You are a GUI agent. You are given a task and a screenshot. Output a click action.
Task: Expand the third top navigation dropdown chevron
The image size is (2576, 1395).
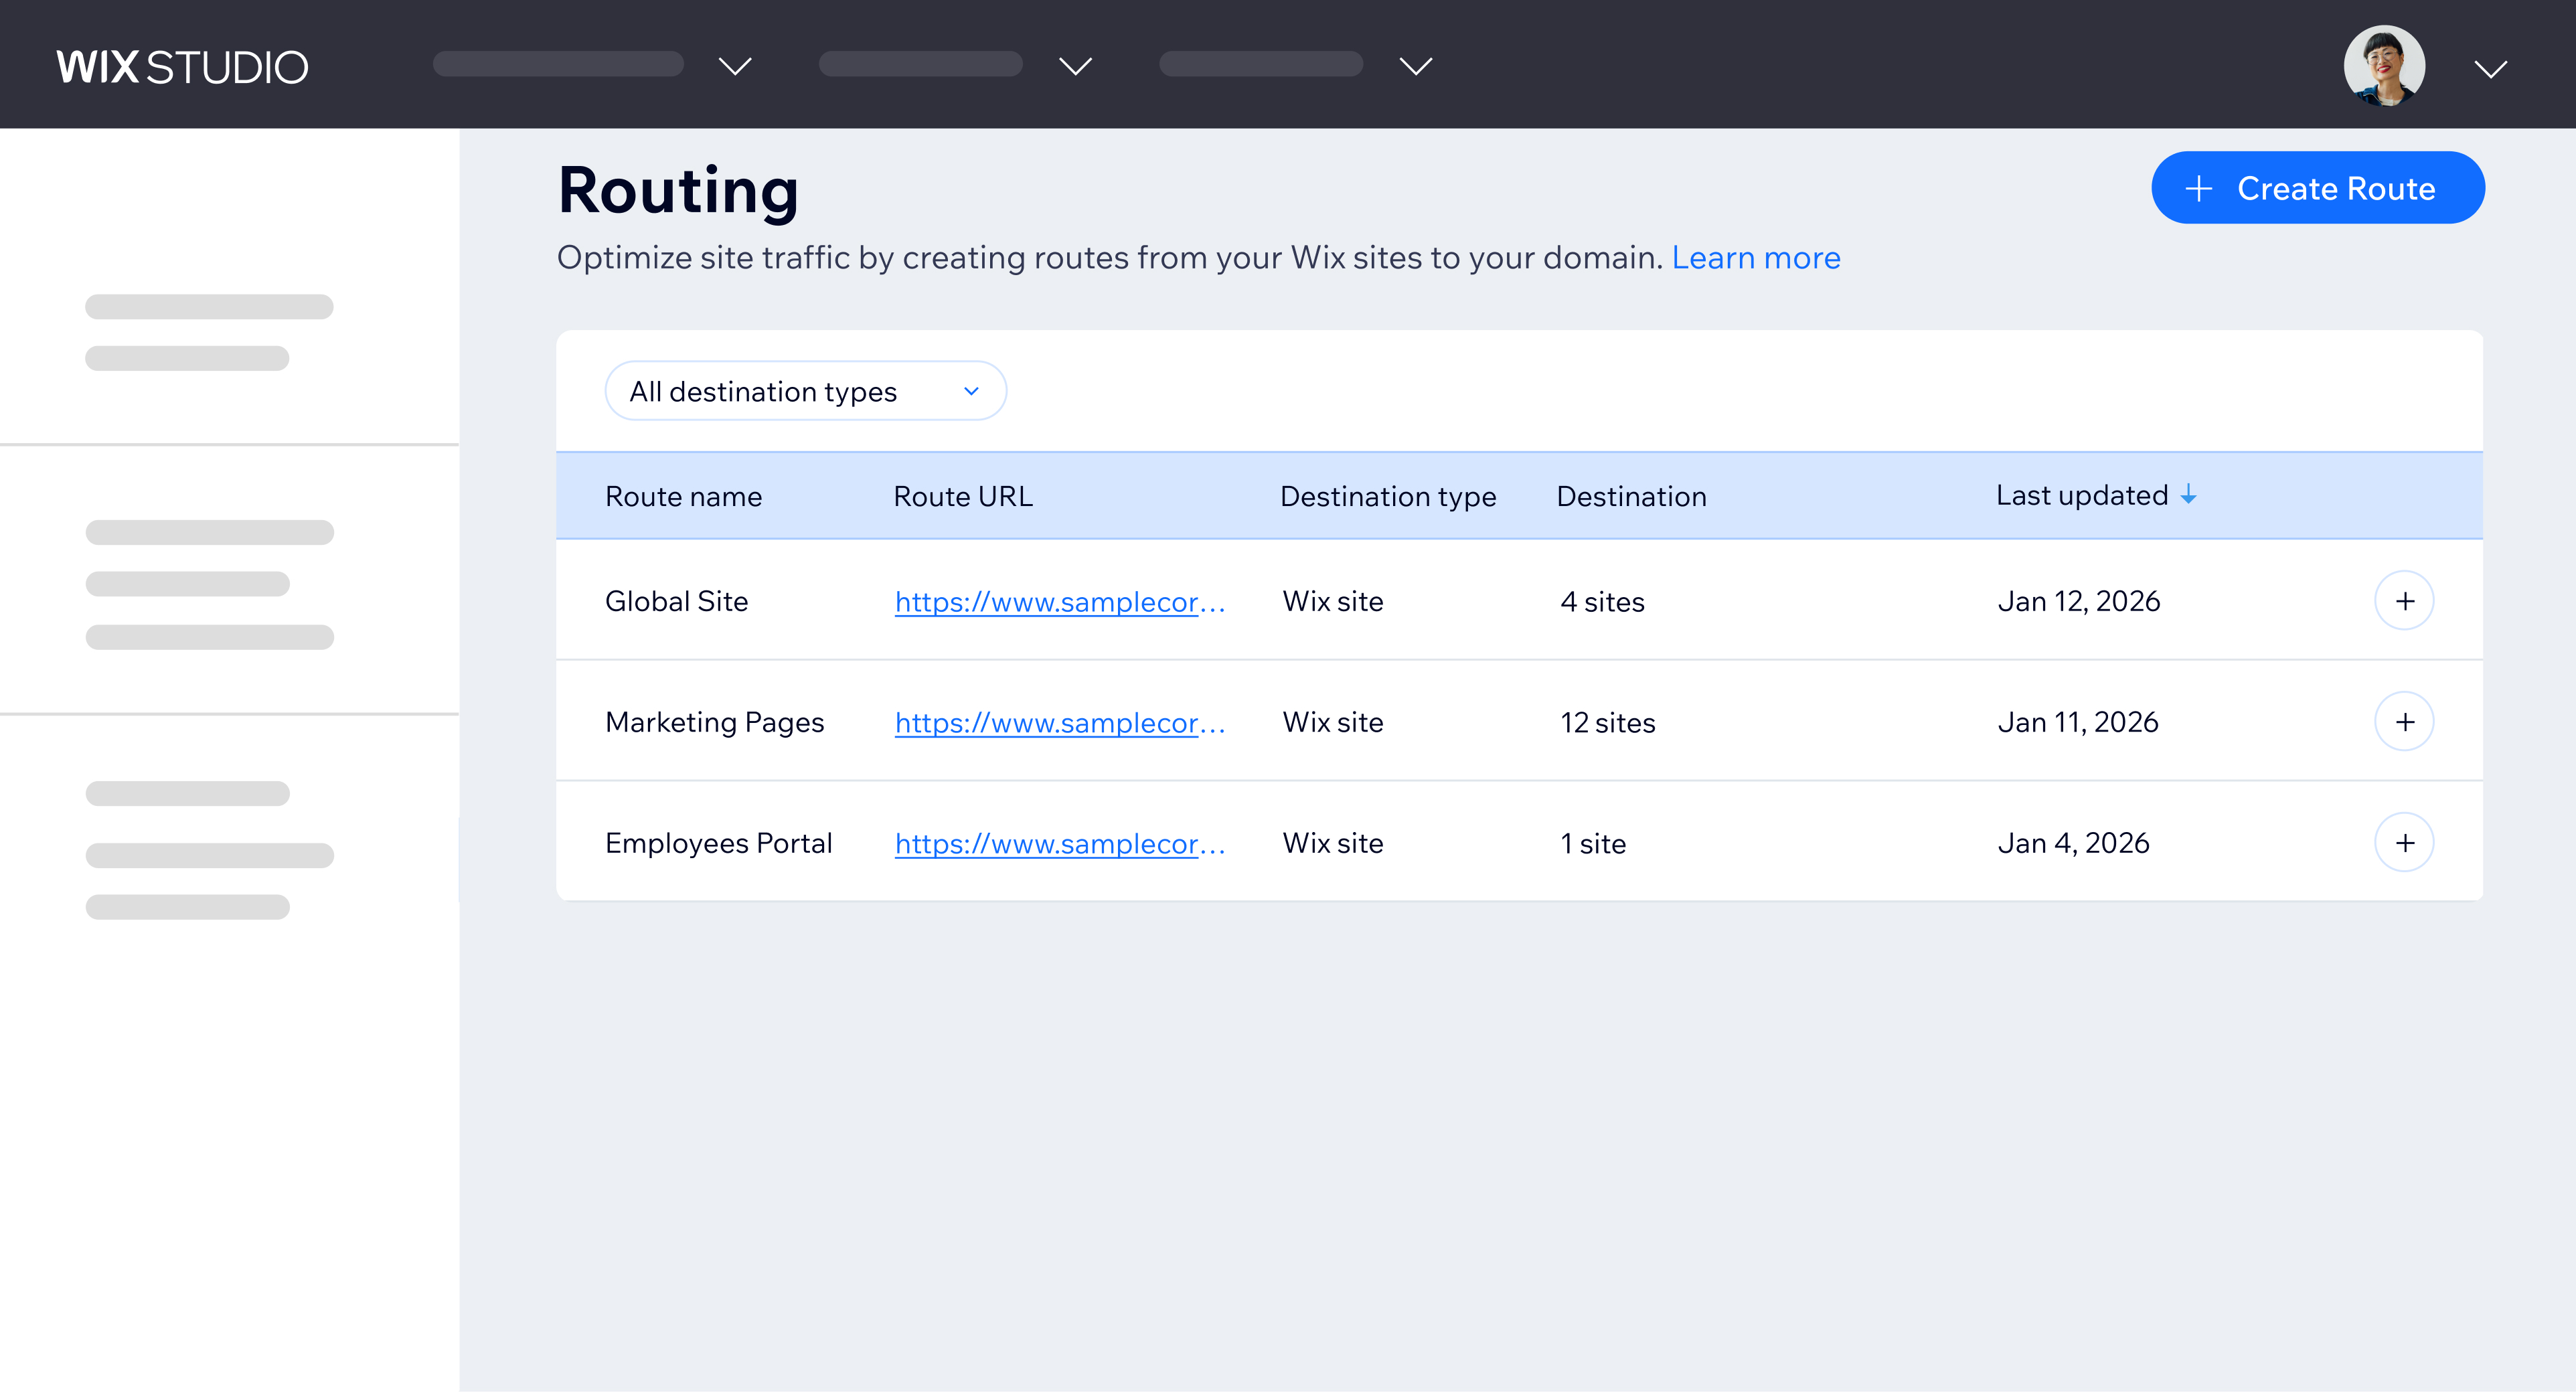click(1415, 66)
